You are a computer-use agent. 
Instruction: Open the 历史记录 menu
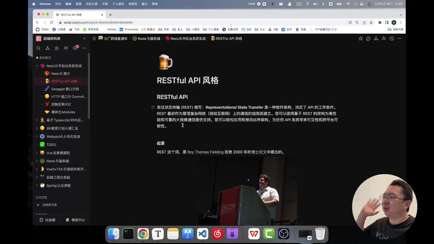click(92, 4)
